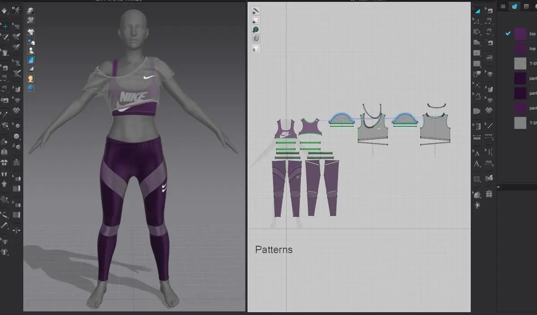This screenshot has height=315, width=537.
Task: Toggle the orange avatar head display icon
Action: coord(31,79)
